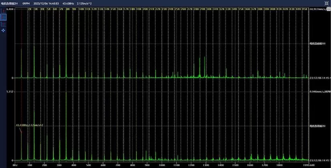Click the 2023/12/06 14:45:53 timestamp in header
This screenshot has height=168, width=331.
(46, 3)
